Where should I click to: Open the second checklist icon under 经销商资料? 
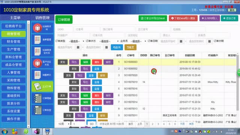click(37, 40)
